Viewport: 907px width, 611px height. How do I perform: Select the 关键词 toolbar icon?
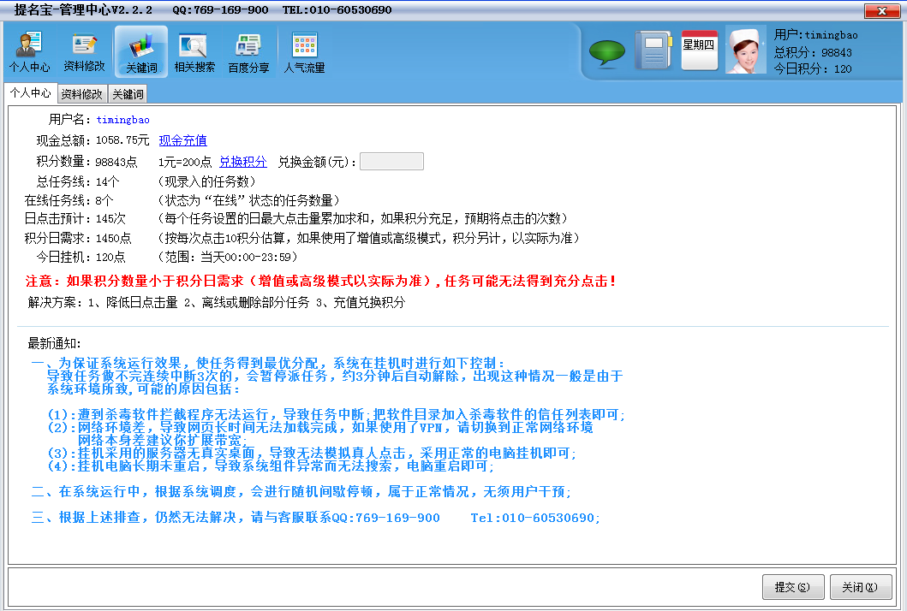[141, 51]
